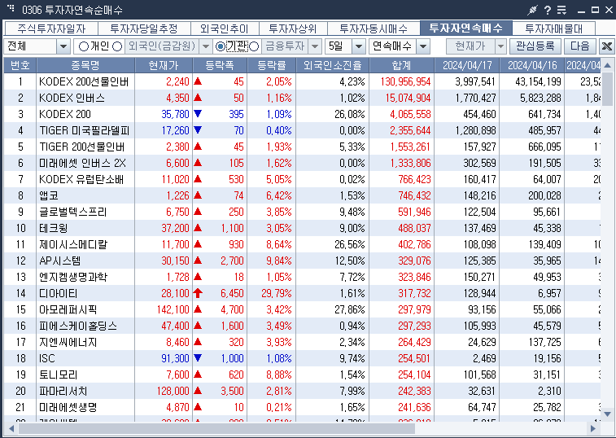Click the 2024/04/17 column header
Screen dimensions: 616x438
tap(467, 65)
